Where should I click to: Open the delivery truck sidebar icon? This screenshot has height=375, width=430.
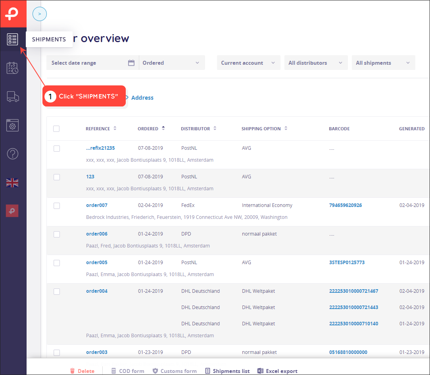[13, 97]
